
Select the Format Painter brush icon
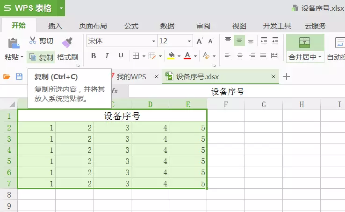tap(67, 42)
